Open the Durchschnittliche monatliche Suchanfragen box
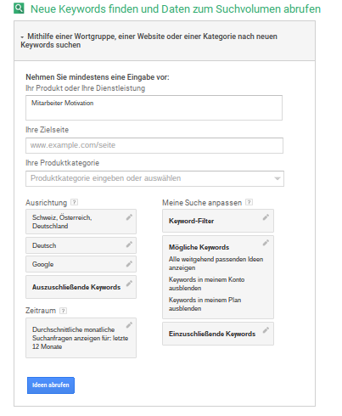Image resolution: width=342 pixels, height=416 pixels. 81,338
